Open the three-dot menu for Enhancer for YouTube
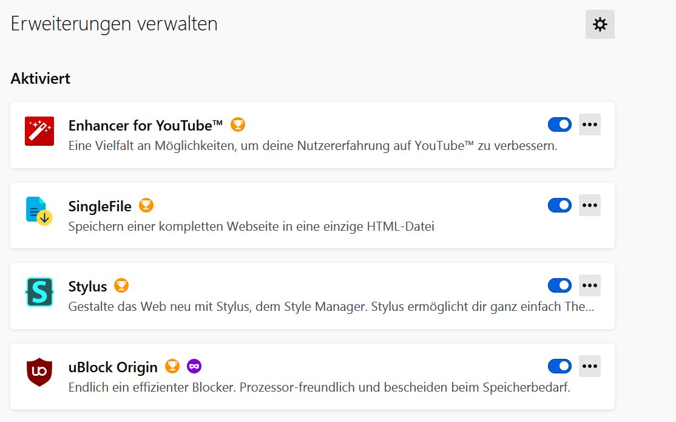Screen dimensions: 676x422 coord(590,124)
